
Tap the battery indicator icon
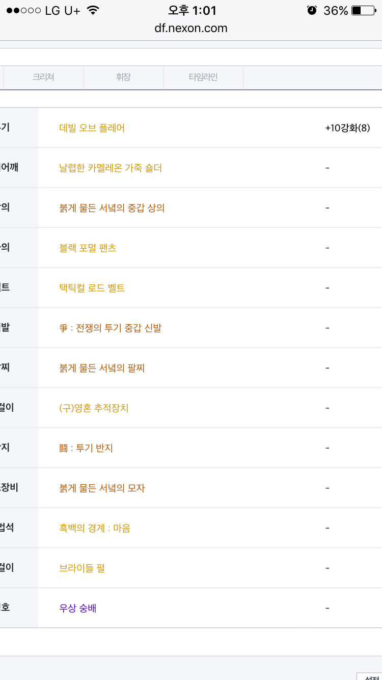pos(364,10)
